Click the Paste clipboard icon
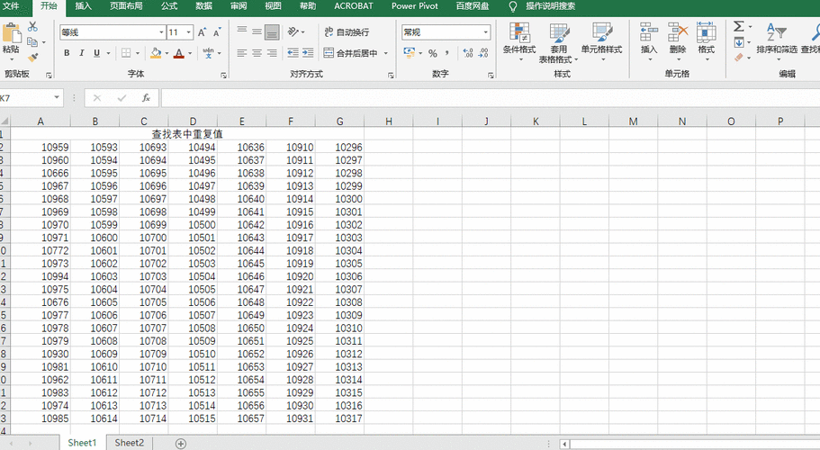 pos(11,33)
